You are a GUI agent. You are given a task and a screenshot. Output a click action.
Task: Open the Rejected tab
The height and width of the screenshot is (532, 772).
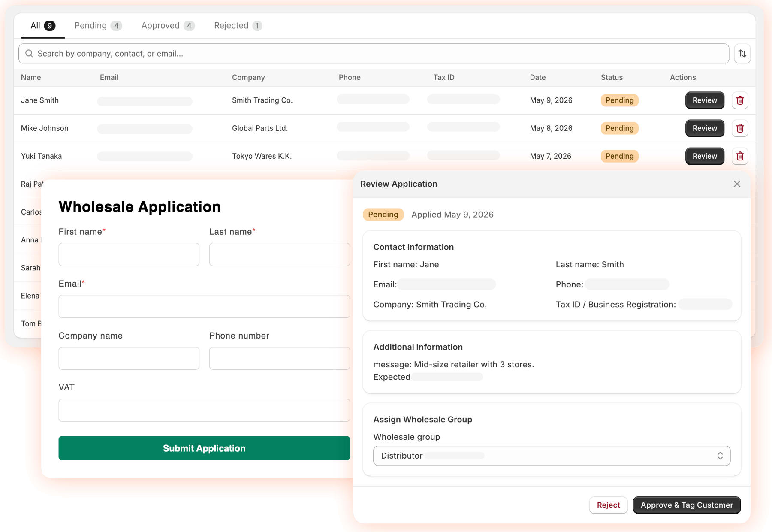(x=238, y=26)
